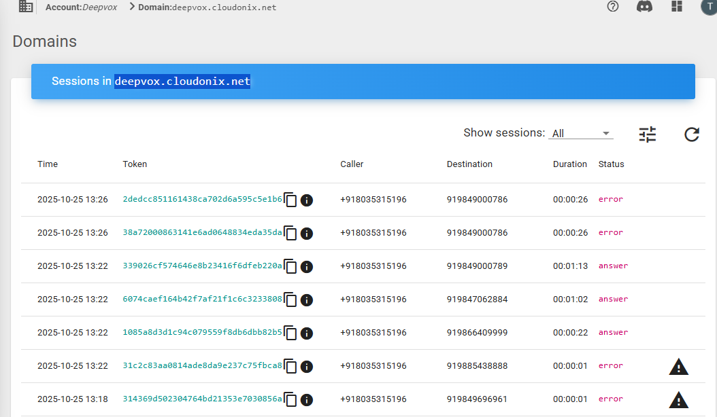Screen dimensions: 717x417
Task: Open the help question mark icon
Action: point(613,7)
